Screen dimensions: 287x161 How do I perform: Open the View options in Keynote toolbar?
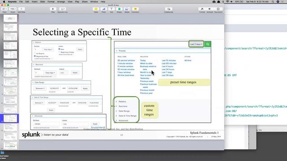tap(4, 9)
